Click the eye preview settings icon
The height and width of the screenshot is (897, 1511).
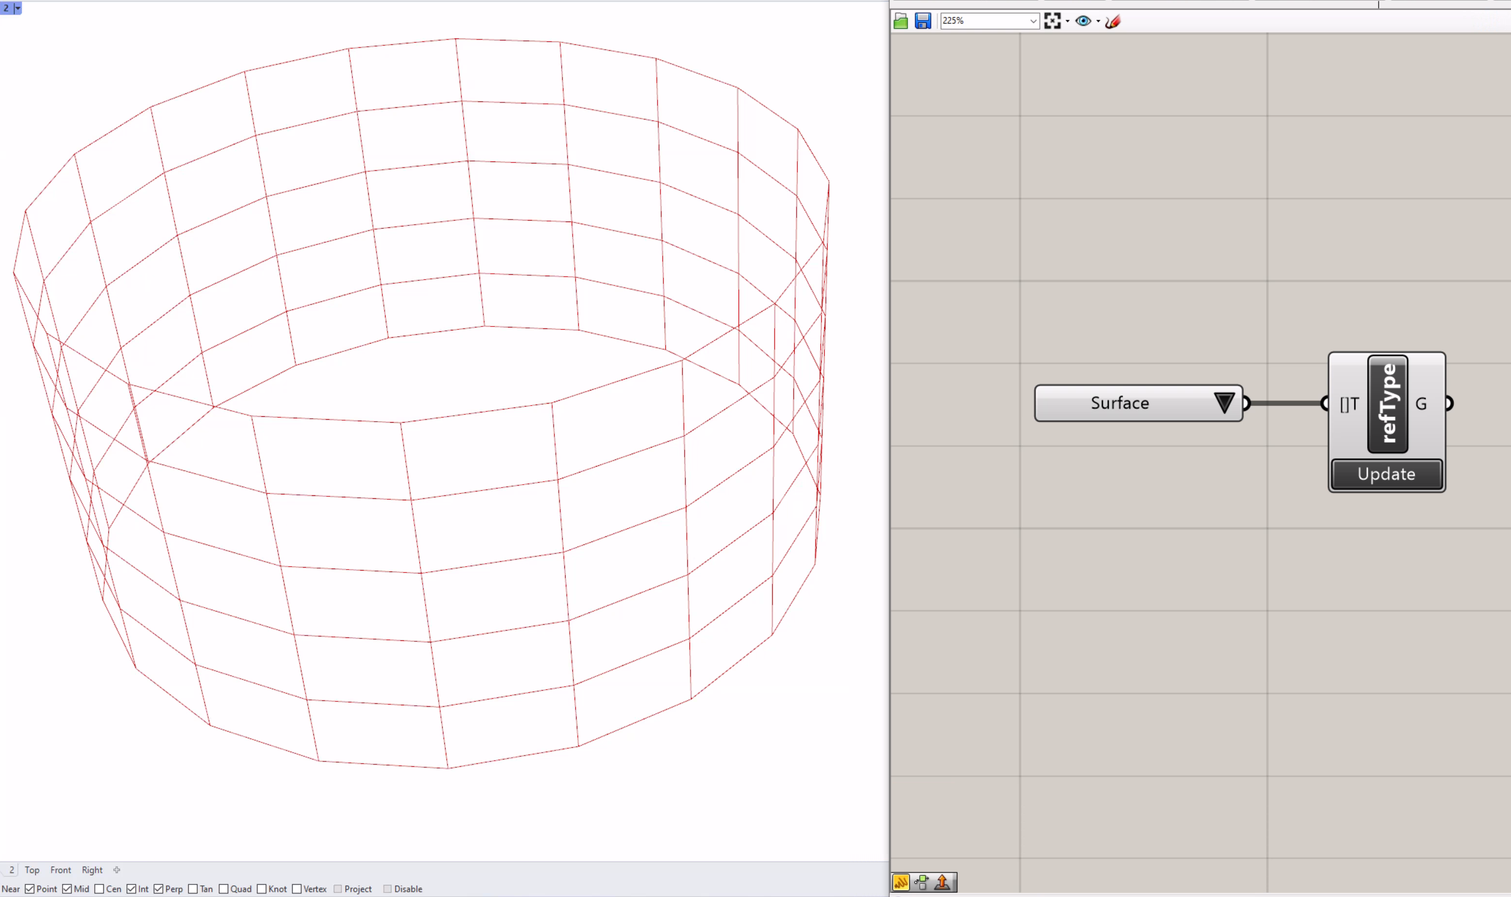1083,21
